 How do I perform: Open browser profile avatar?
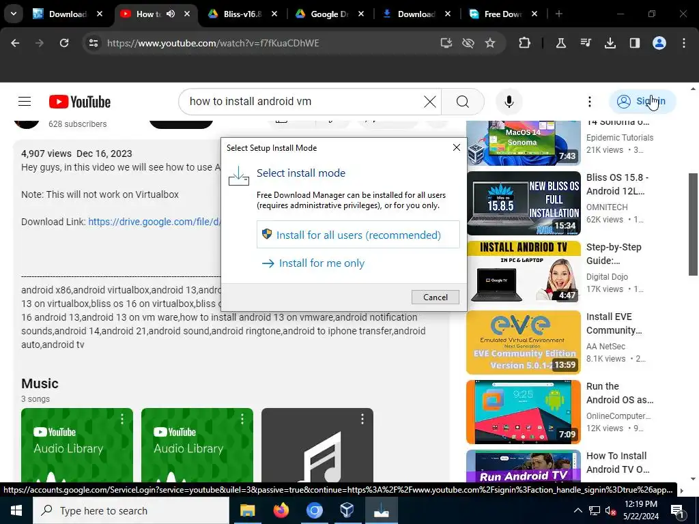click(x=659, y=43)
